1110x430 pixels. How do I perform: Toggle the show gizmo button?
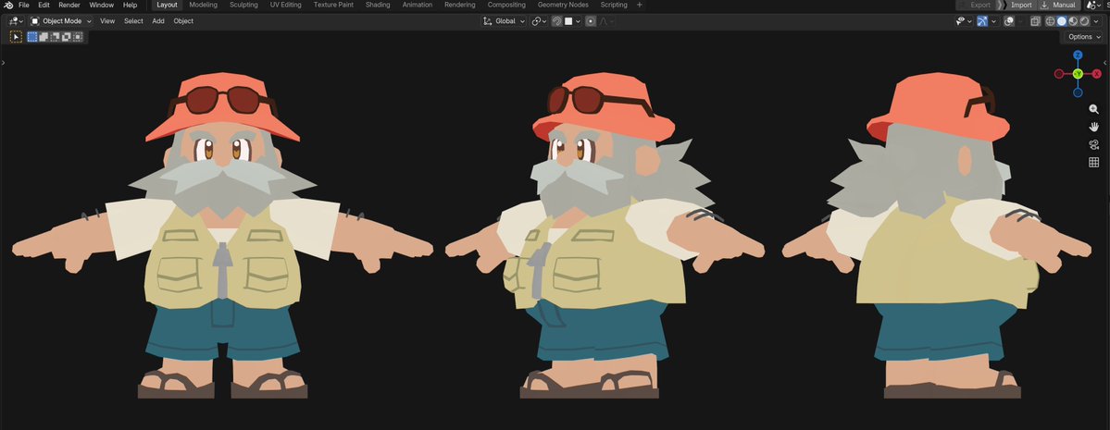[982, 21]
